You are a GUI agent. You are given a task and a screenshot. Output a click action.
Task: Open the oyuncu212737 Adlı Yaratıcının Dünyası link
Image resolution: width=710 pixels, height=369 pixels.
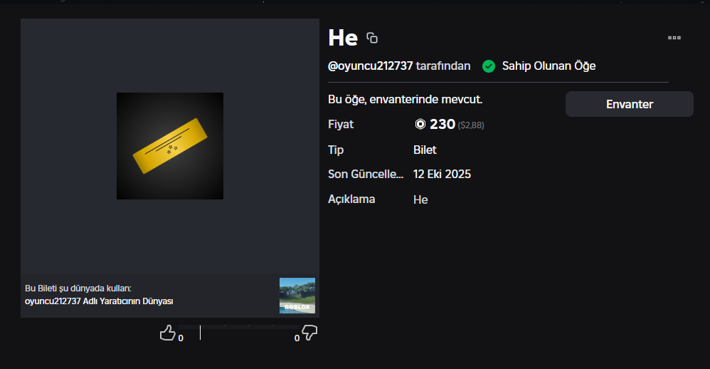pos(99,301)
